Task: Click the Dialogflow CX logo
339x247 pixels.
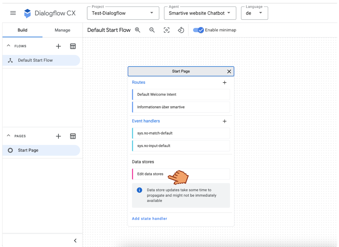Action: [50, 13]
